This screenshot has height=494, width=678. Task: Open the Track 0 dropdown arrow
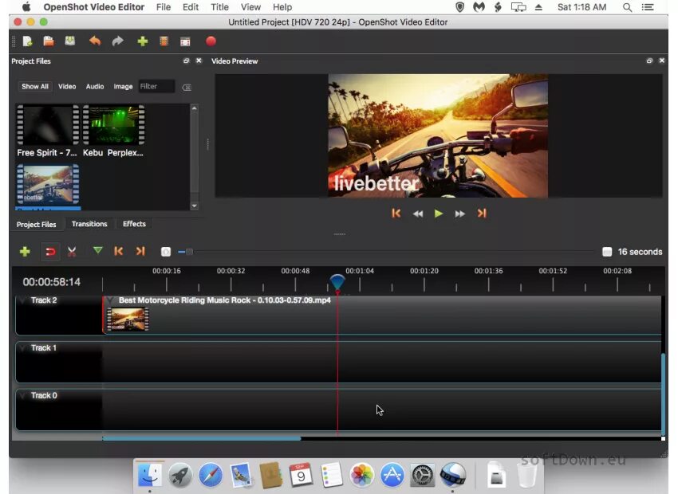pos(22,396)
